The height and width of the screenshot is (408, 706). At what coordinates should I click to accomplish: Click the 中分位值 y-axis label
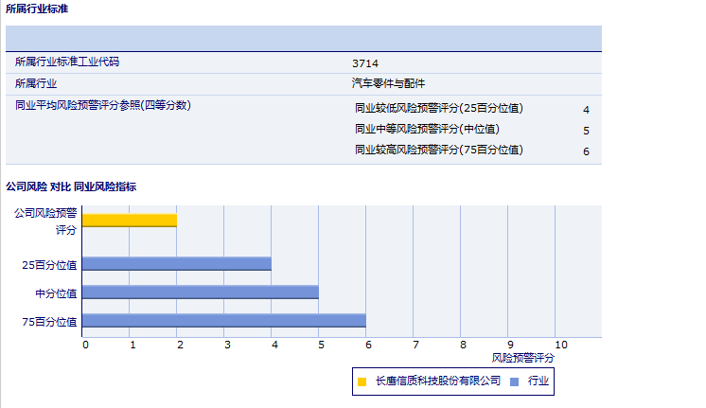[x=56, y=293]
